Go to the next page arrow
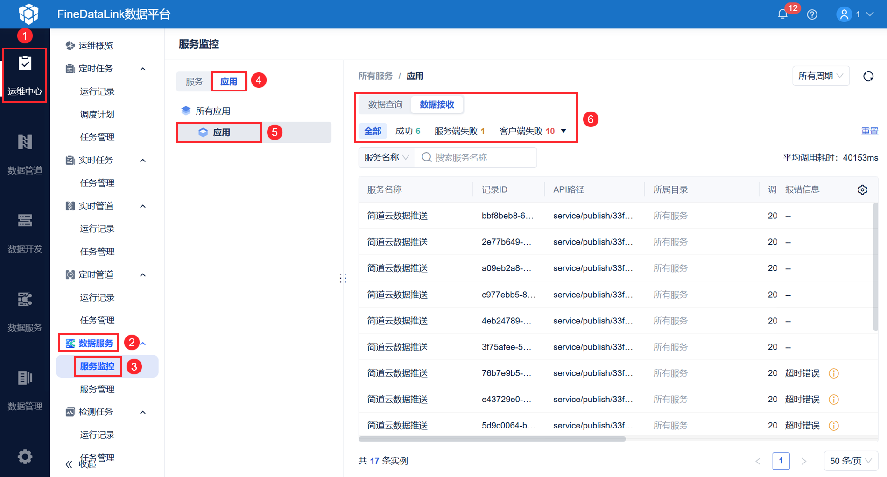 [803, 461]
